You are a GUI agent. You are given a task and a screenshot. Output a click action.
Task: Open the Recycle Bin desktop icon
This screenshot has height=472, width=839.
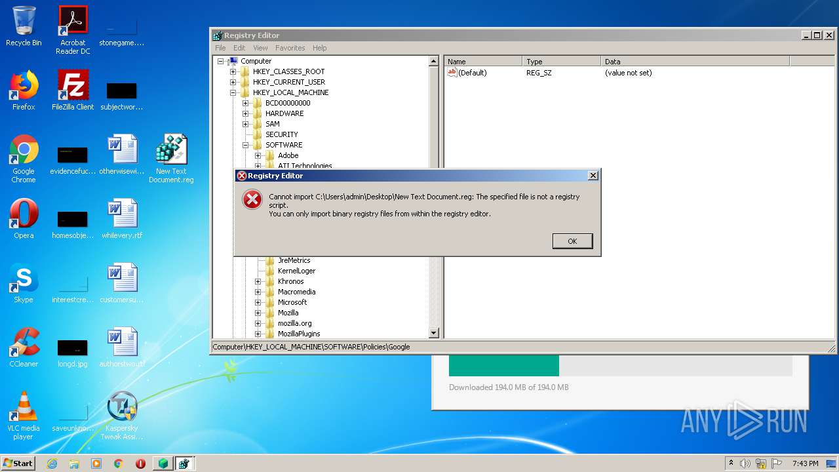(x=24, y=26)
